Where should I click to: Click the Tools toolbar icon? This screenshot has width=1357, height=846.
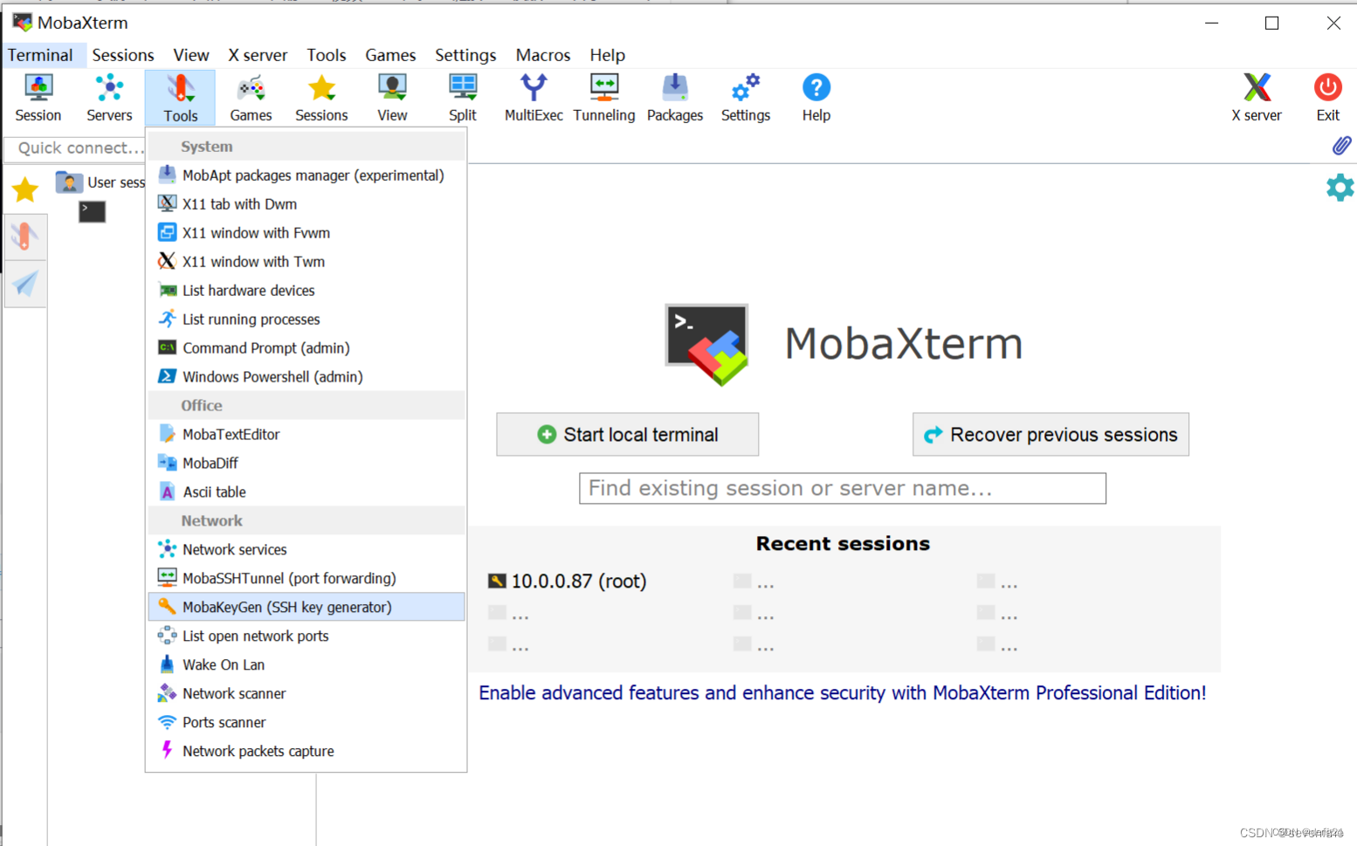coord(180,98)
